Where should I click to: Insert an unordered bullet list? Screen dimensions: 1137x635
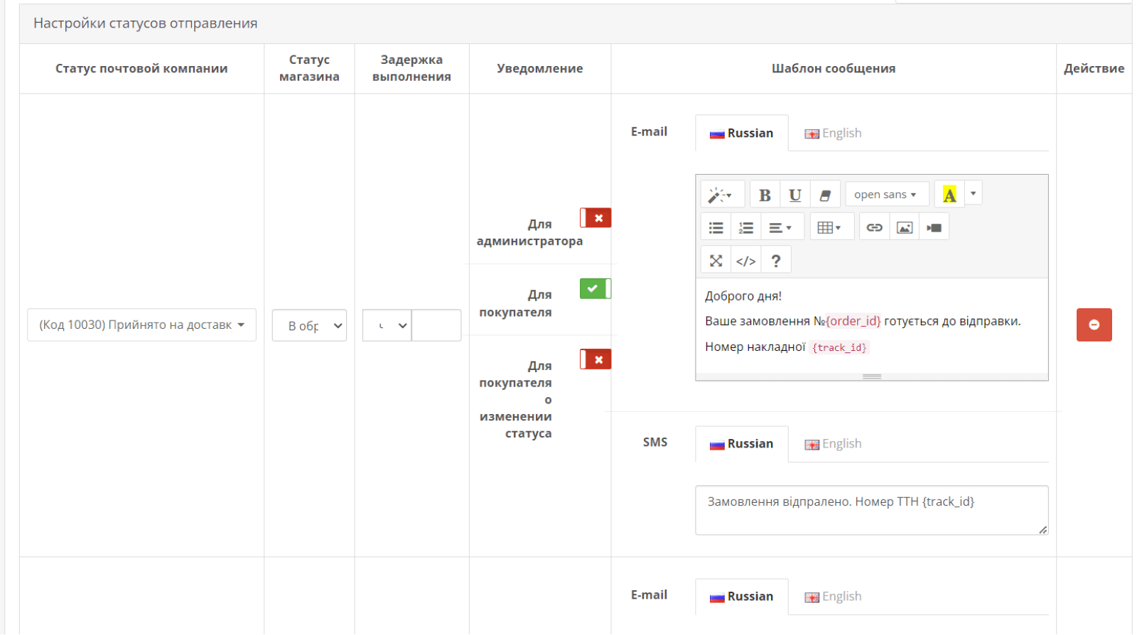(716, 227)
